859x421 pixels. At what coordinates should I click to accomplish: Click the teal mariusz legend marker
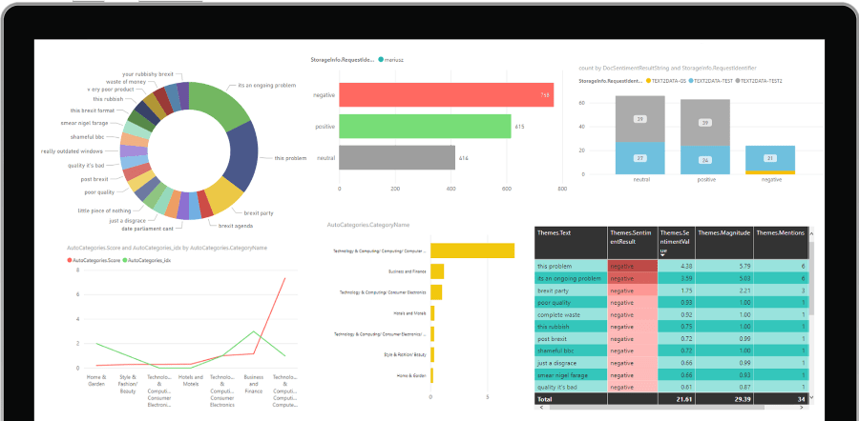(382, 59)
